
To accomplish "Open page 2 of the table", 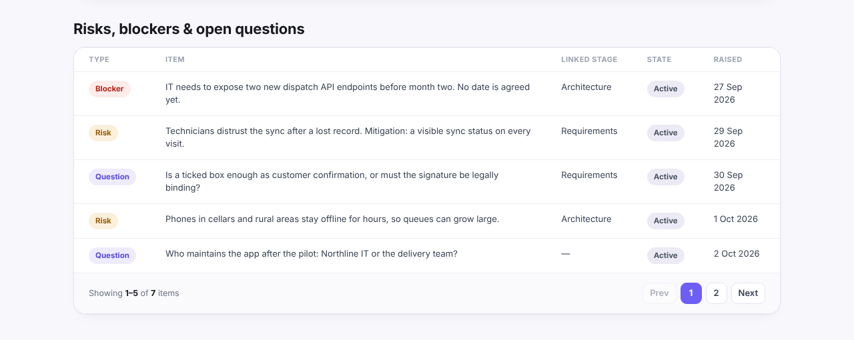I will [x=717, y=293].
